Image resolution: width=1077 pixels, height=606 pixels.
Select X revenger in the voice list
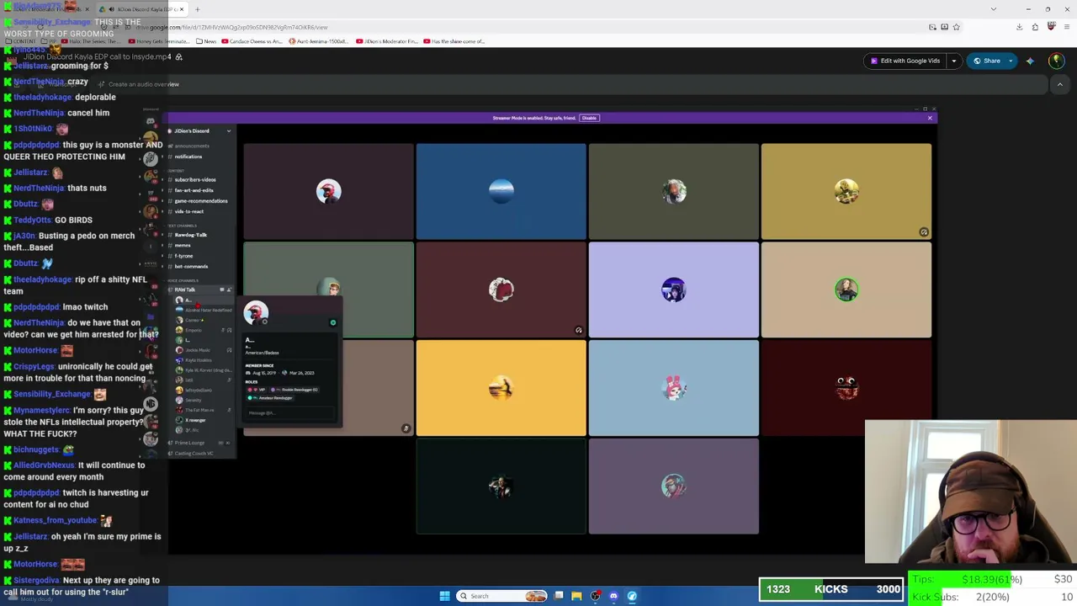(x=195, y=420)
